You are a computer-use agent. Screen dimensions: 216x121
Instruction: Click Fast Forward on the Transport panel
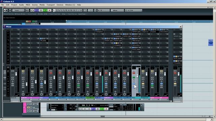89,109
